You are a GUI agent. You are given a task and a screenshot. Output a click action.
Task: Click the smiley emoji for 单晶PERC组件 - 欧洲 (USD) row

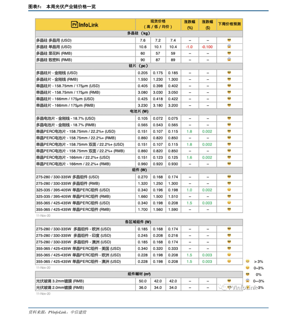(229, 255)
